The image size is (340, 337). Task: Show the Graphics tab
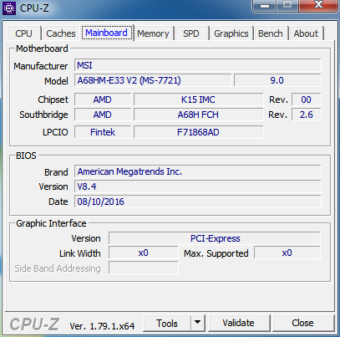(x=231, y=33)
